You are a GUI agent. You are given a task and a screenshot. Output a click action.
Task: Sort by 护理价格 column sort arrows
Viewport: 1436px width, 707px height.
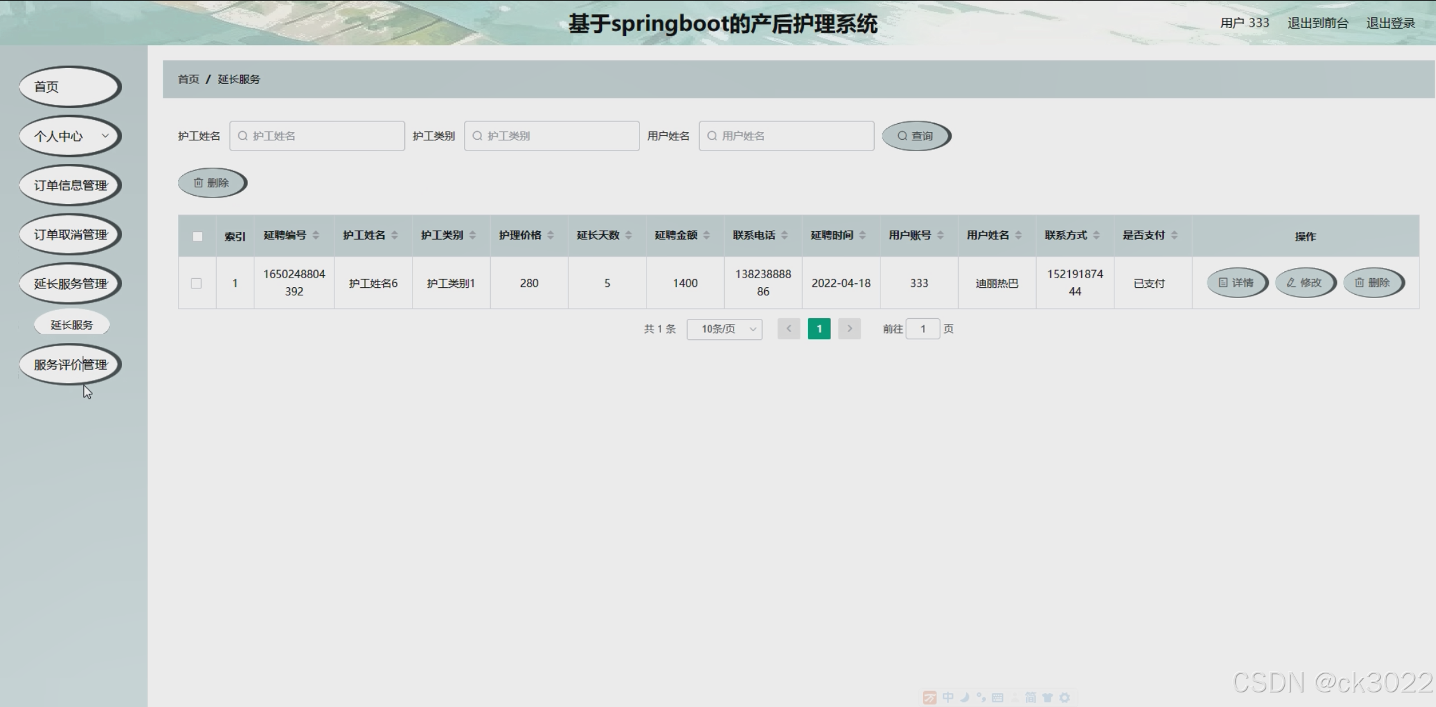(550, 235)
